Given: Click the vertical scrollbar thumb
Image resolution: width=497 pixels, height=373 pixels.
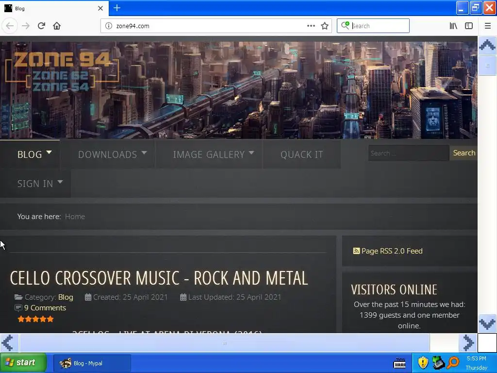Looking at the screenshot, I should coord(487,66).
